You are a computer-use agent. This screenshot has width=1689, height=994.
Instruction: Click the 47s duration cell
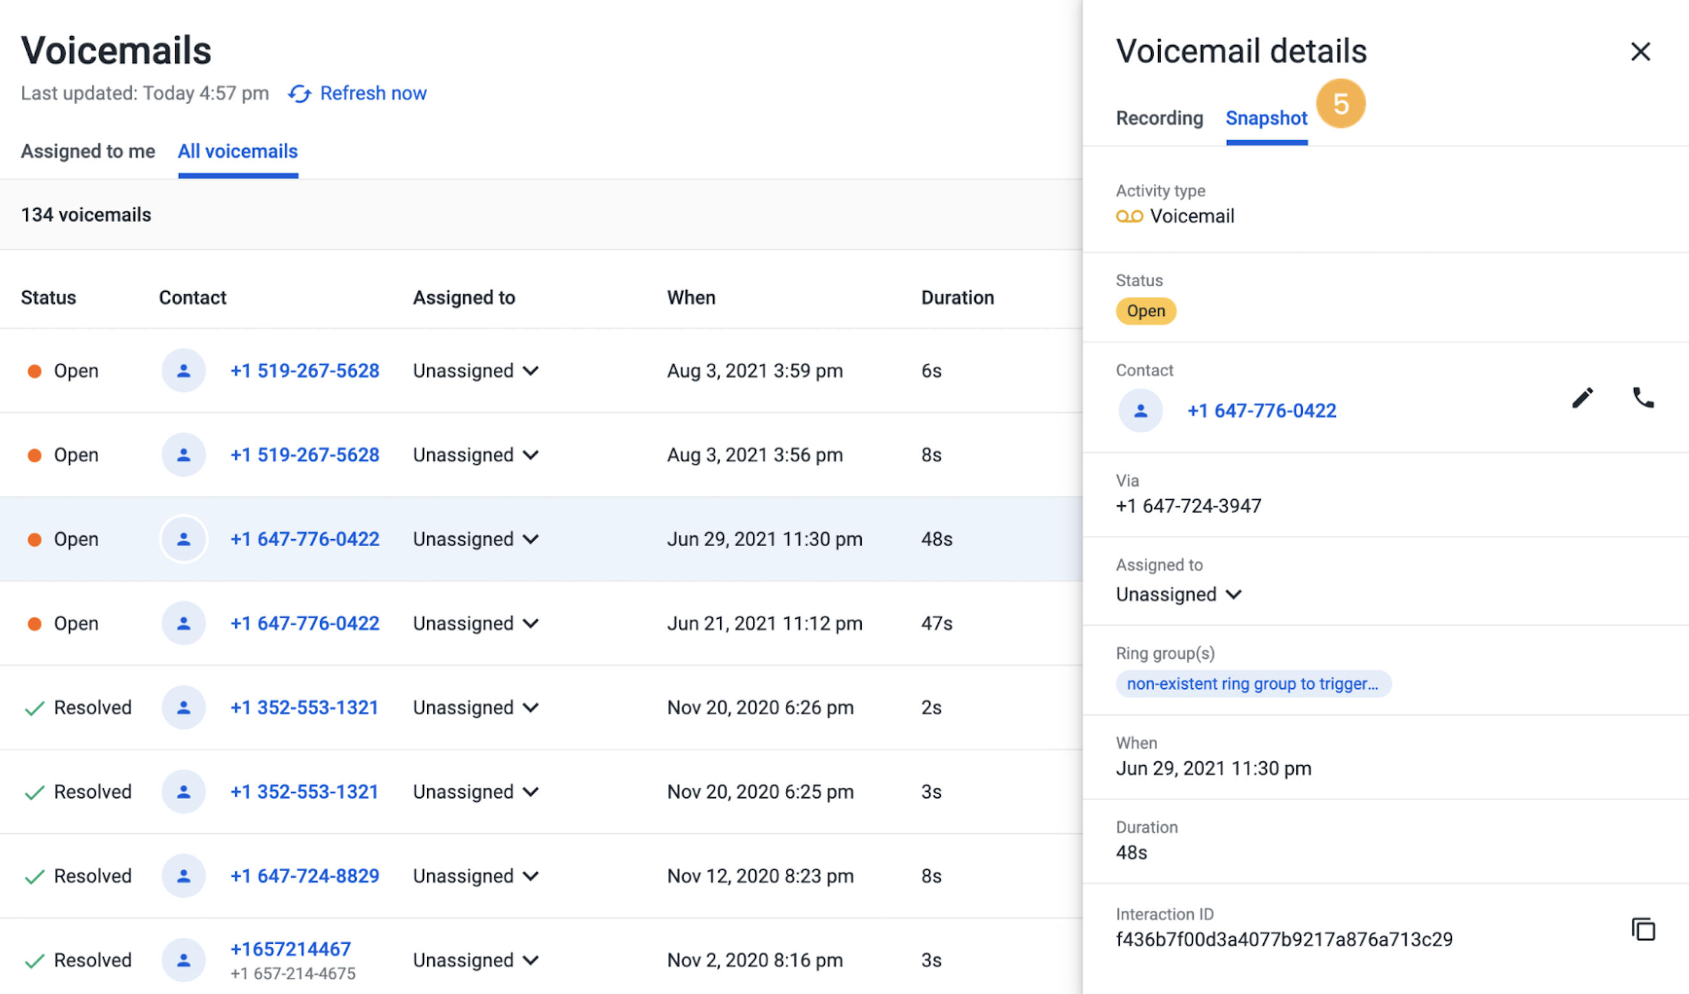pyautogui.click(x=936, y=623)
